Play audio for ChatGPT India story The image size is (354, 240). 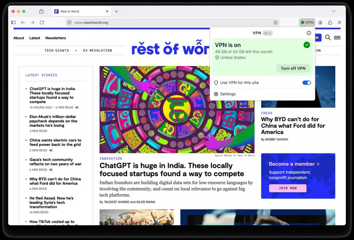pyautogui.click(x=77, y=108)
